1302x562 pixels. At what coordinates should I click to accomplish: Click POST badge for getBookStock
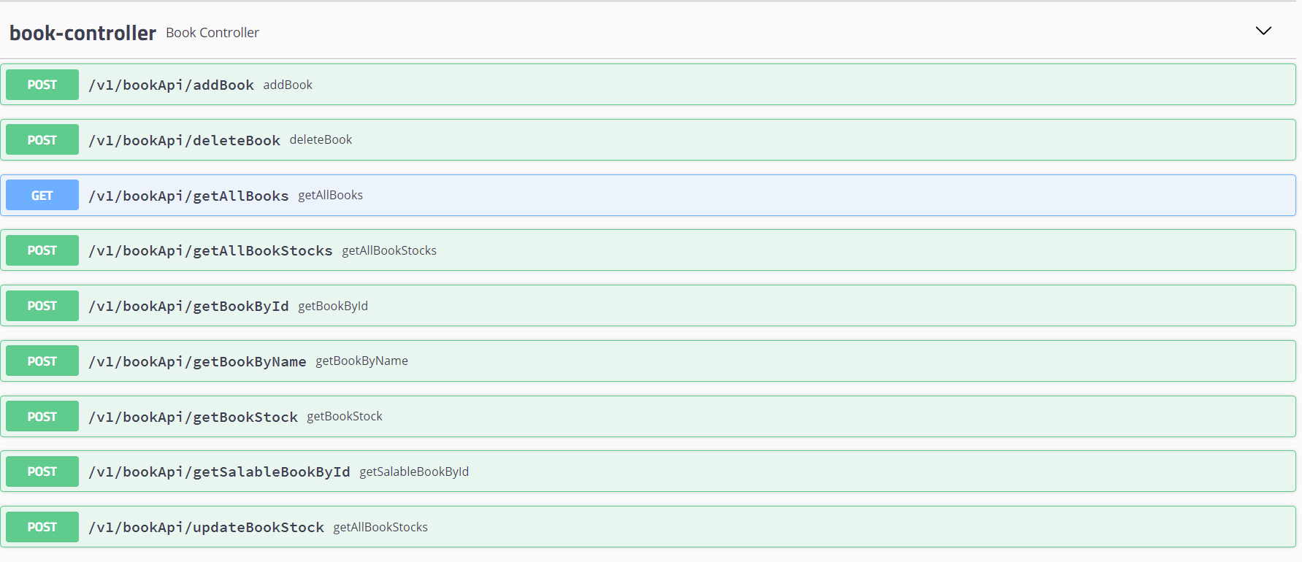point(42,416)
